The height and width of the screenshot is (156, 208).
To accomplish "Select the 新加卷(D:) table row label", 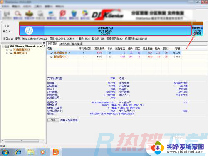I will (61, 57).
